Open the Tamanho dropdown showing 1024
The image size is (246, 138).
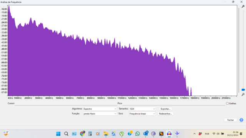tap(142, 109)
